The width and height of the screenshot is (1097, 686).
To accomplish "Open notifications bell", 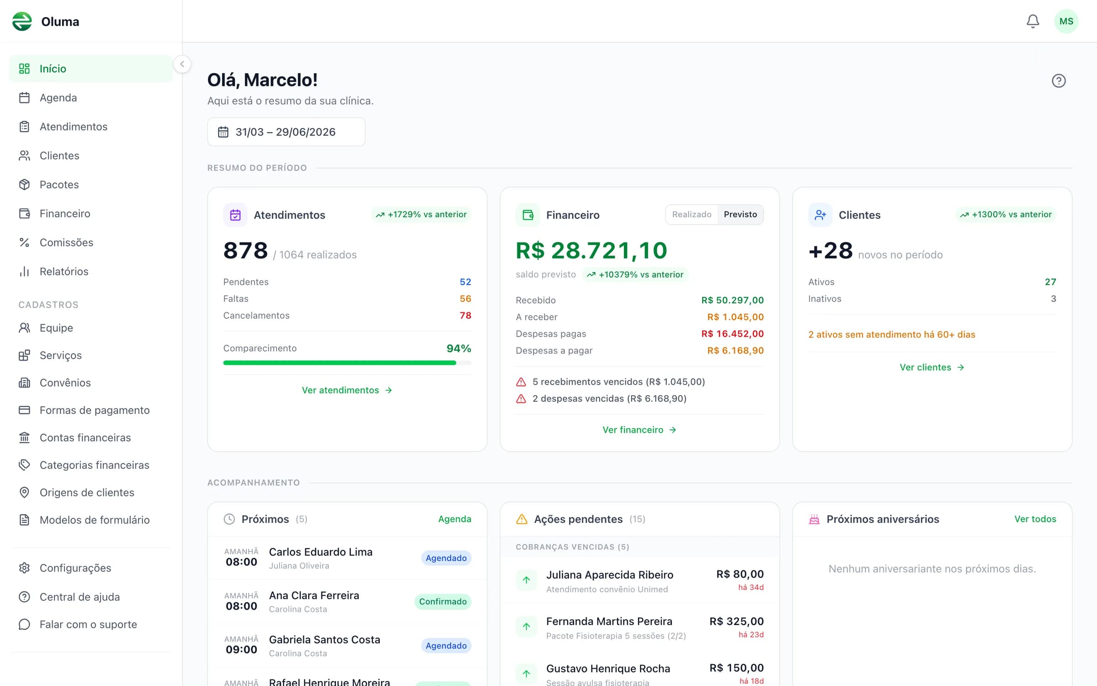I will pos(1033,21).
